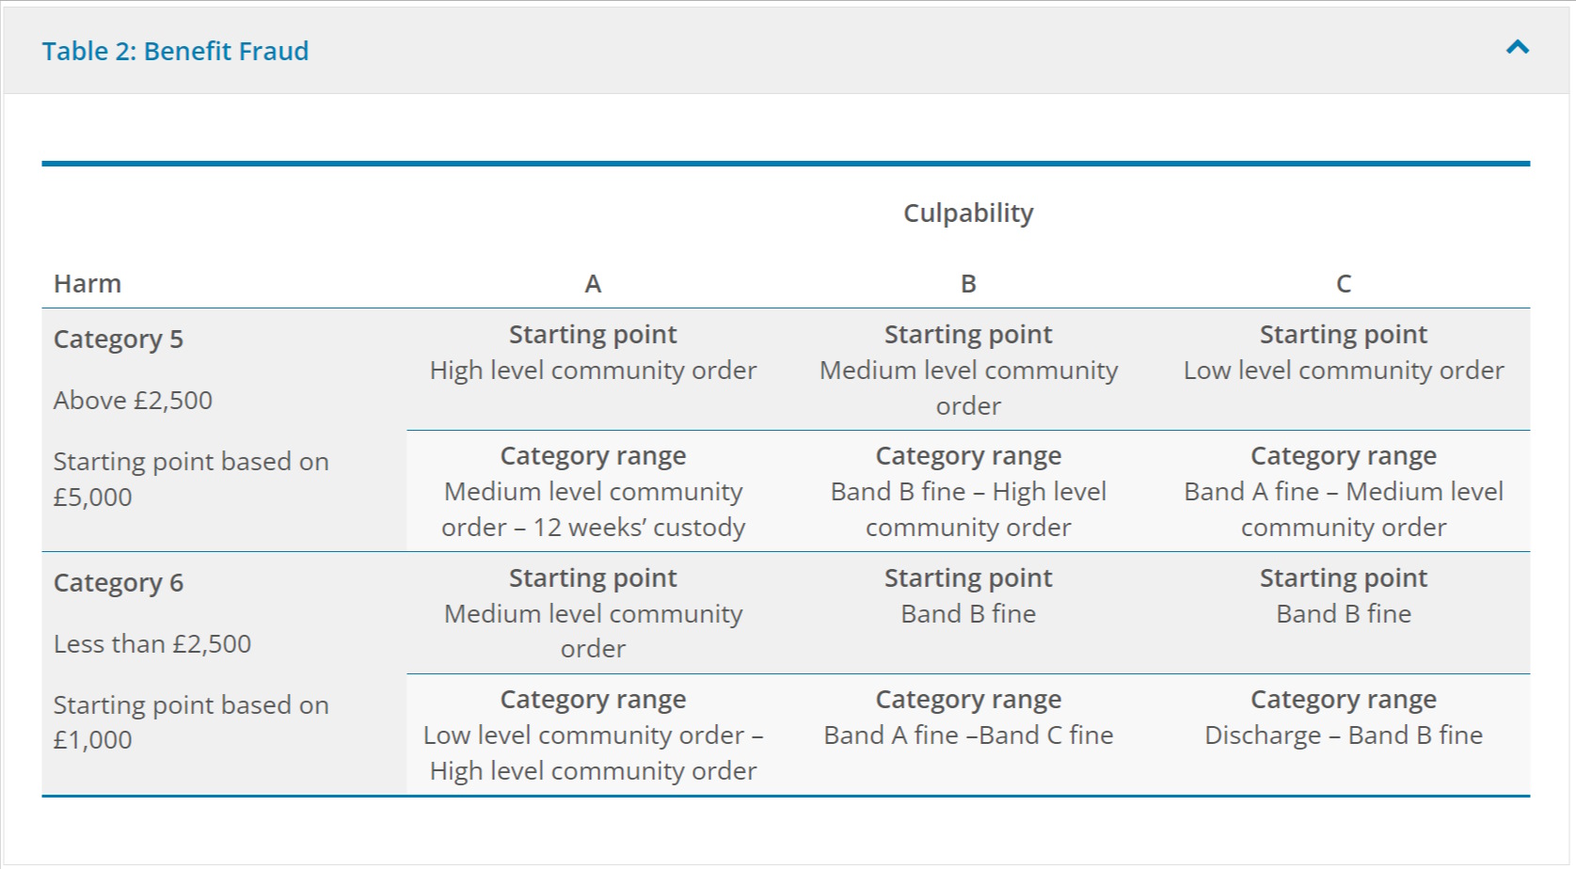Click the 'Less than £2,500' text
The image size is (1576, 869).
pos(152,643)
